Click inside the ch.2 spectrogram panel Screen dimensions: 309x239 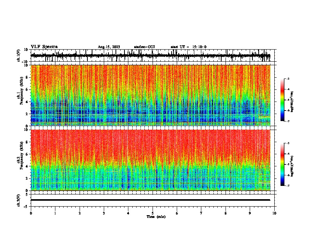[x=151, y=160]
